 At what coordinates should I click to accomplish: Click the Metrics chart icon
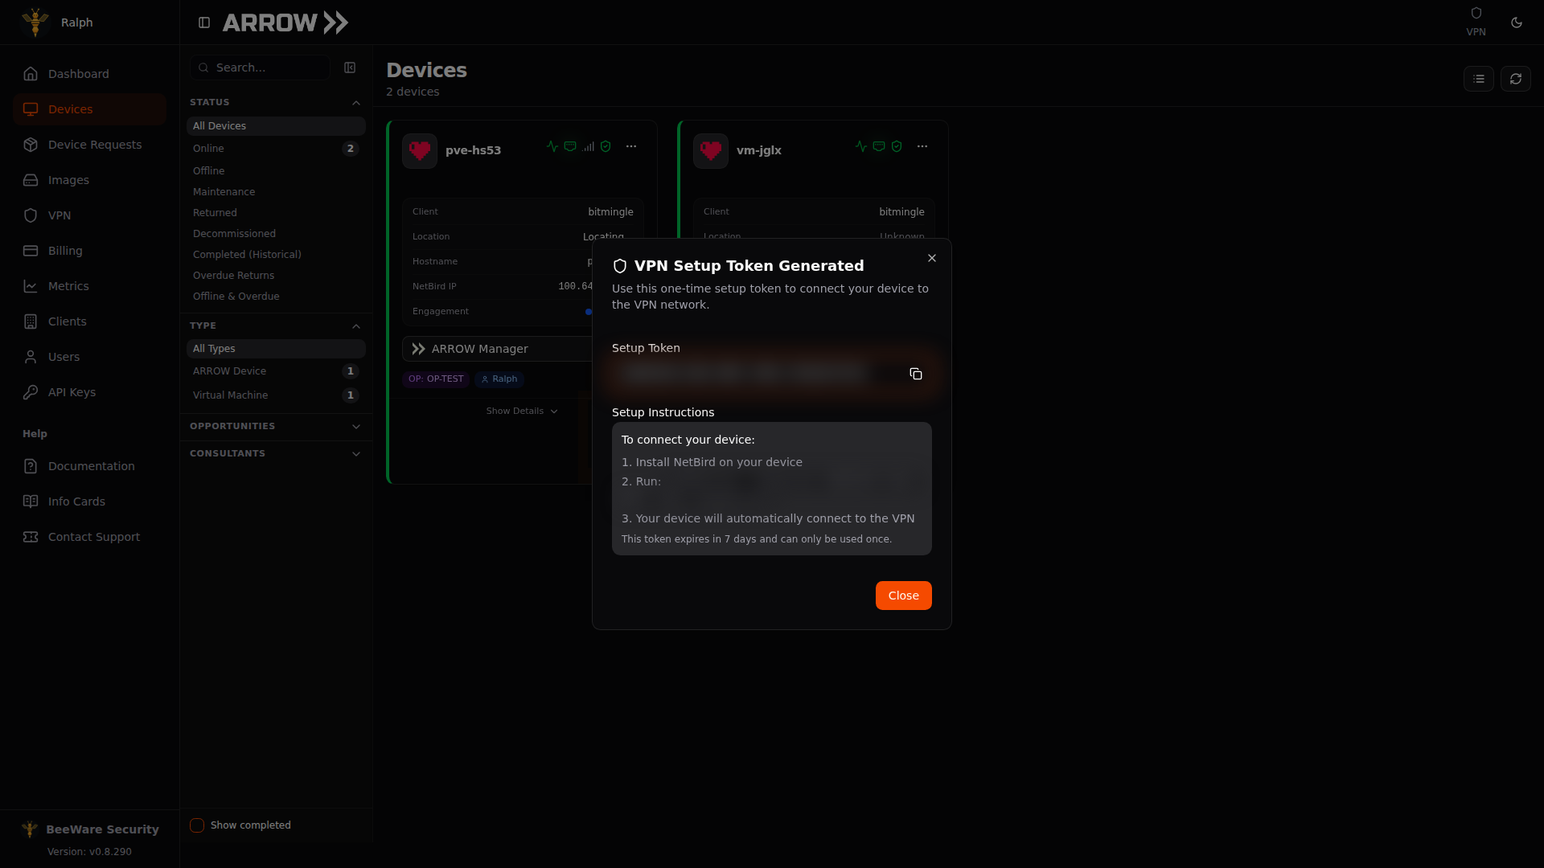pyautogui.click(x=31, y=286)
